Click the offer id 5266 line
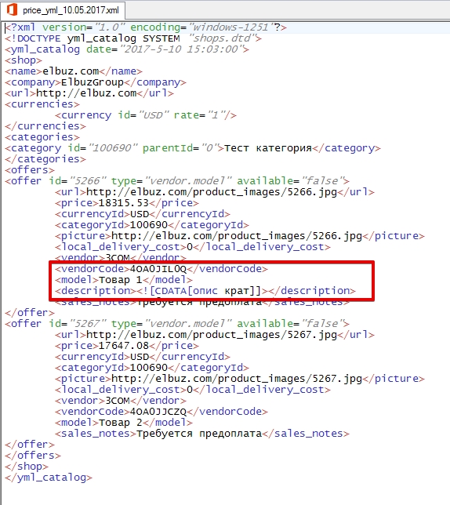This screenshot has width=450, height=505. (x=177, y=181)
